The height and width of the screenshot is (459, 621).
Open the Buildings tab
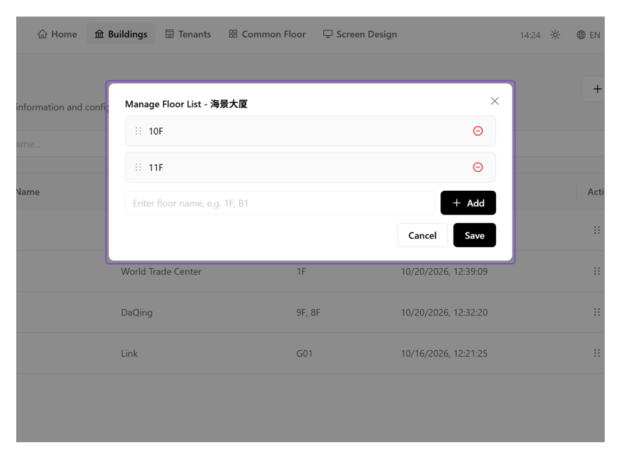[x=121, y=35]
